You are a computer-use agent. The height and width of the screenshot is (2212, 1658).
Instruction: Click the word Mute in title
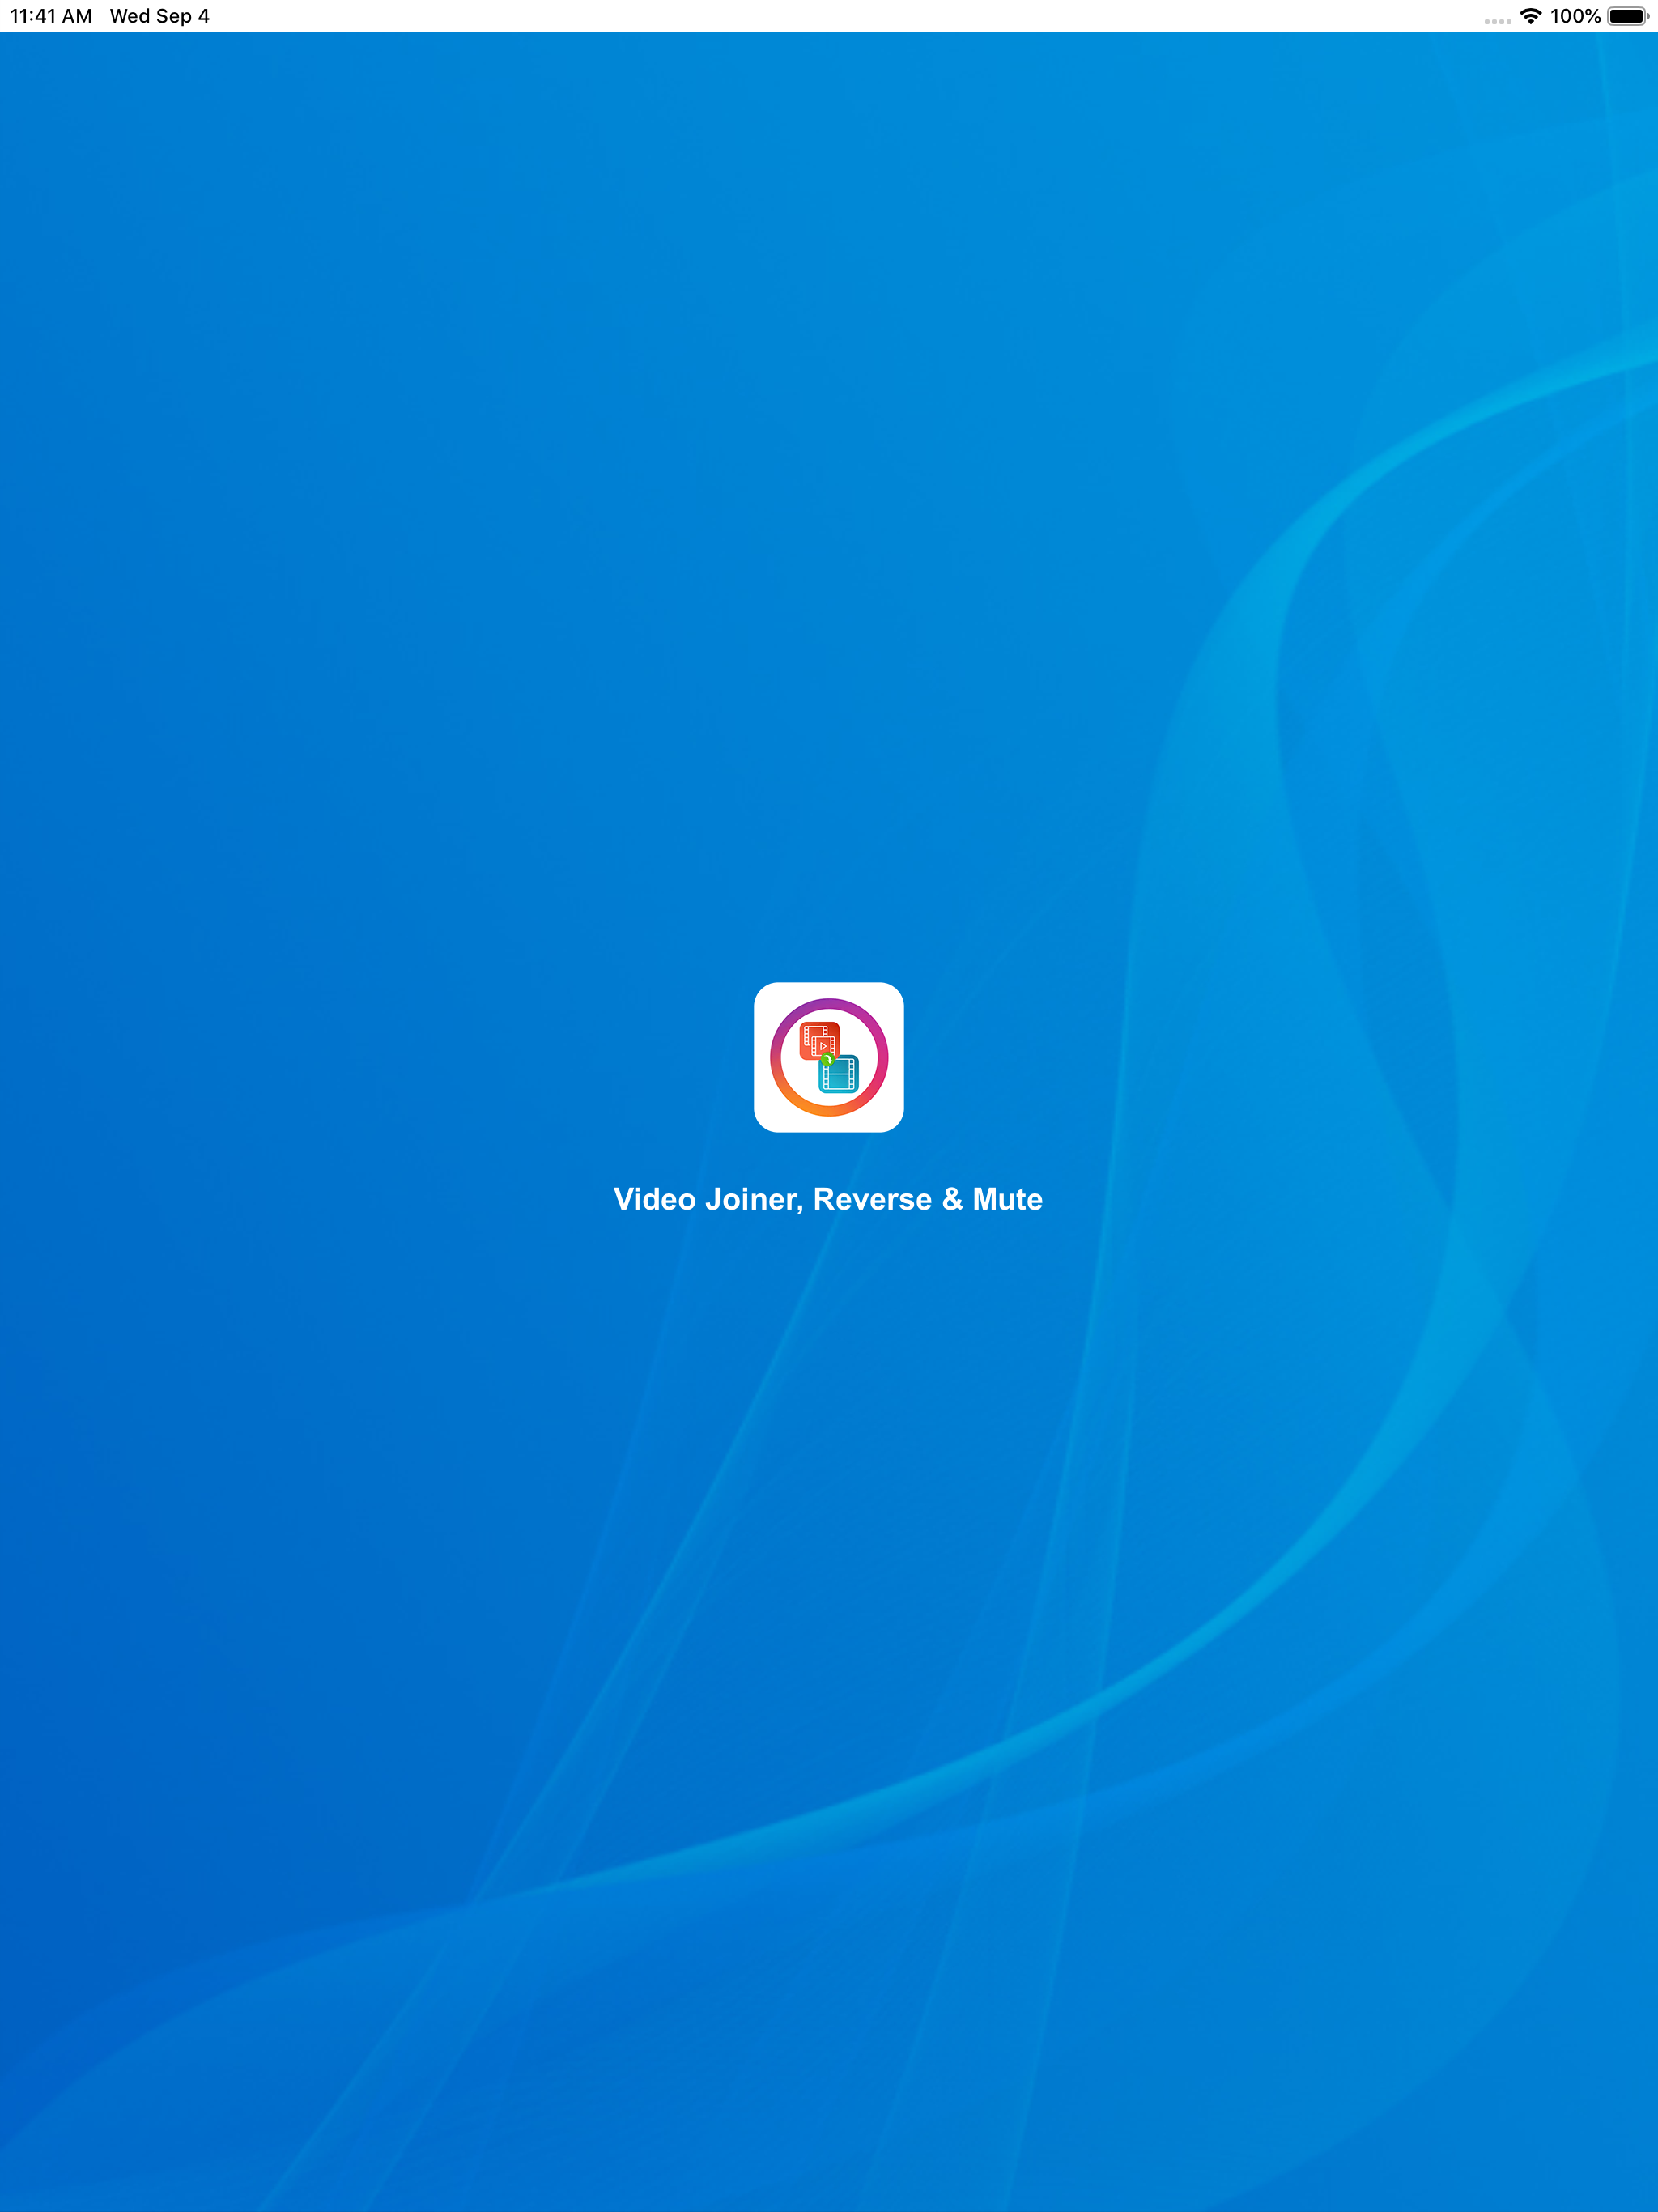pyautogui.click(x=1007, y=1199)
